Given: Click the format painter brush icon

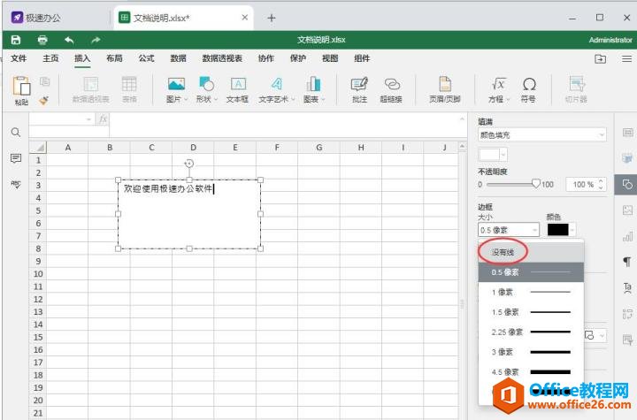Looking at the screenshot, I should 44,100.
